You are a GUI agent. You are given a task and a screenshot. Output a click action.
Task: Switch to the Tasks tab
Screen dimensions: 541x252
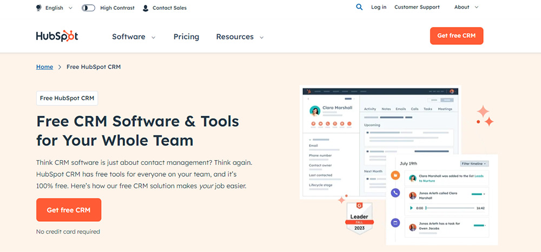click(x=428, y=109)
